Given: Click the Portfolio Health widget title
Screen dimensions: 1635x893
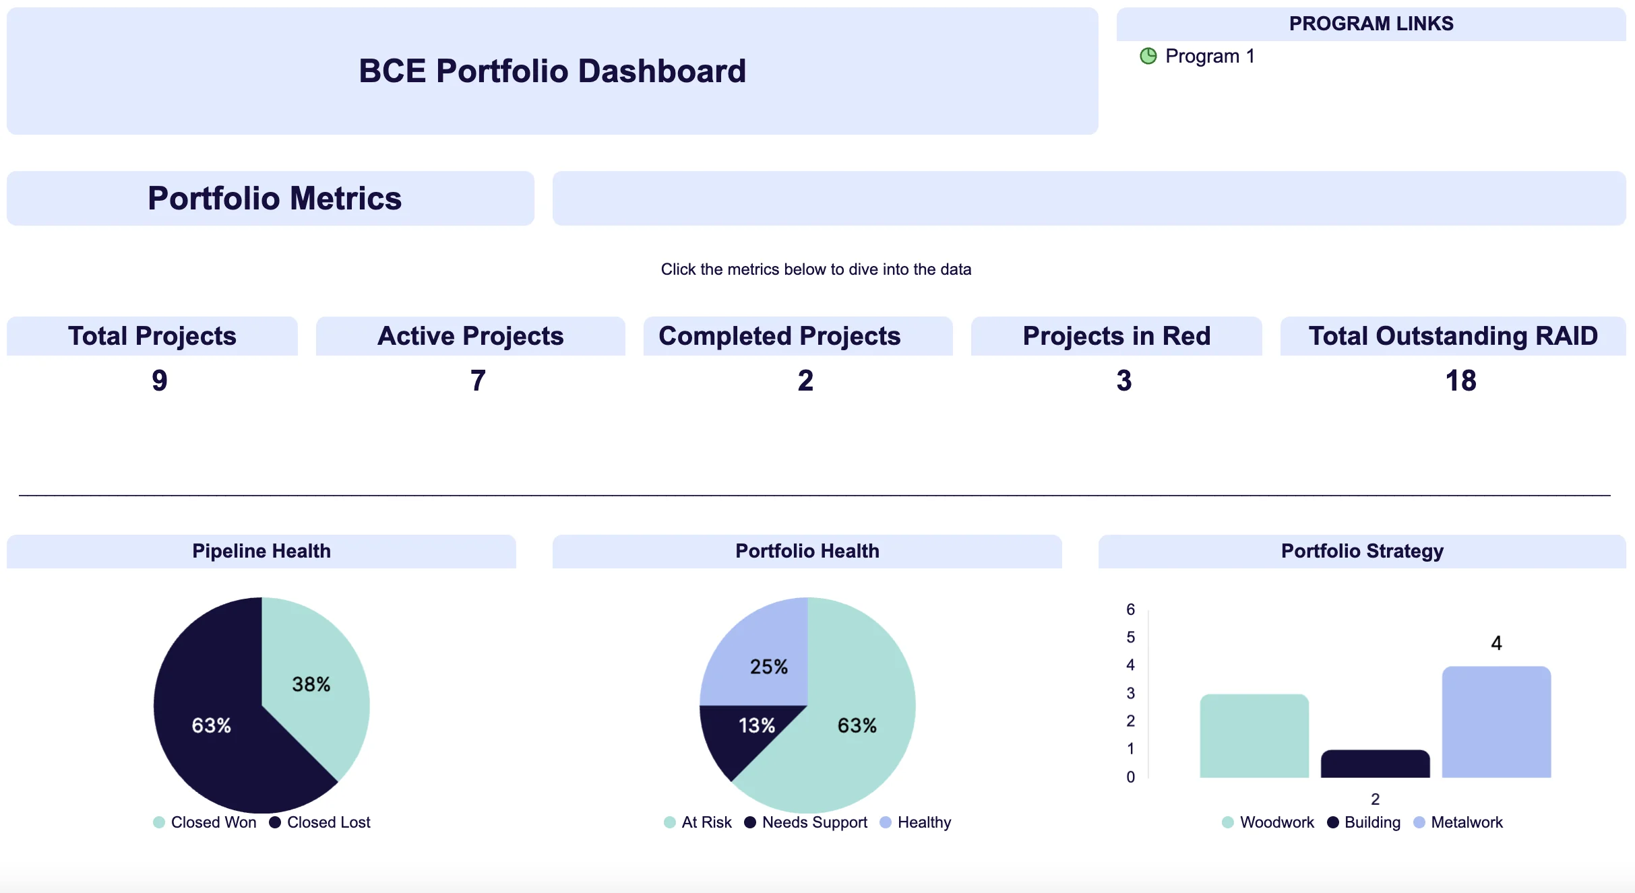Looking at the screenshot, I should click(x=807, y=551).
